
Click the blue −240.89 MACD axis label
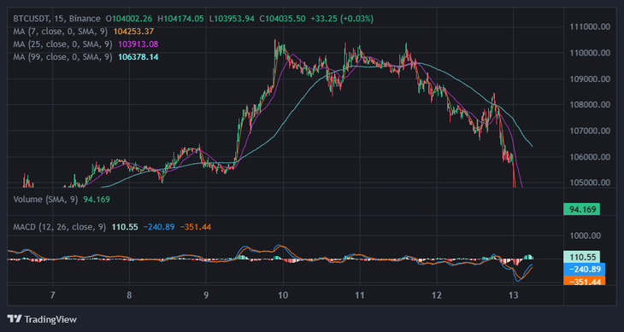(x=584, y=269)
